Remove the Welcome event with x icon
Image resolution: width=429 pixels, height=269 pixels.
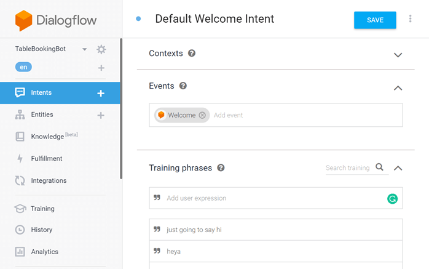point(202,115)
